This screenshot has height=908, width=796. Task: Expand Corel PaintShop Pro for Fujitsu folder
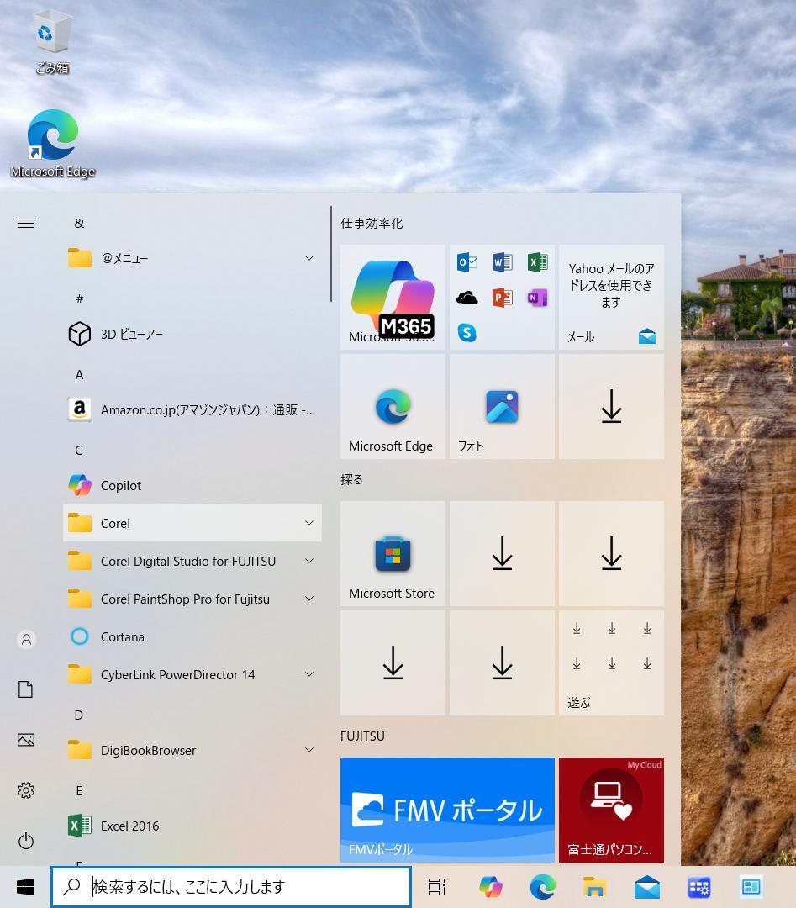[x=192, y=599]
